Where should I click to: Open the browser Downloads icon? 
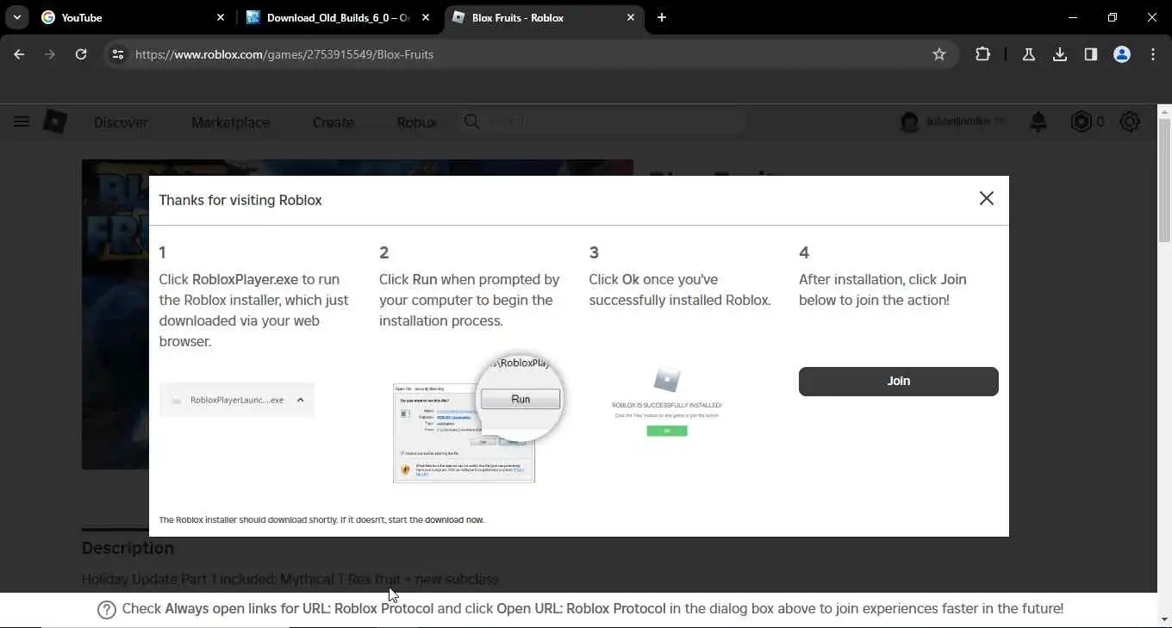[x=1060, y=54]
